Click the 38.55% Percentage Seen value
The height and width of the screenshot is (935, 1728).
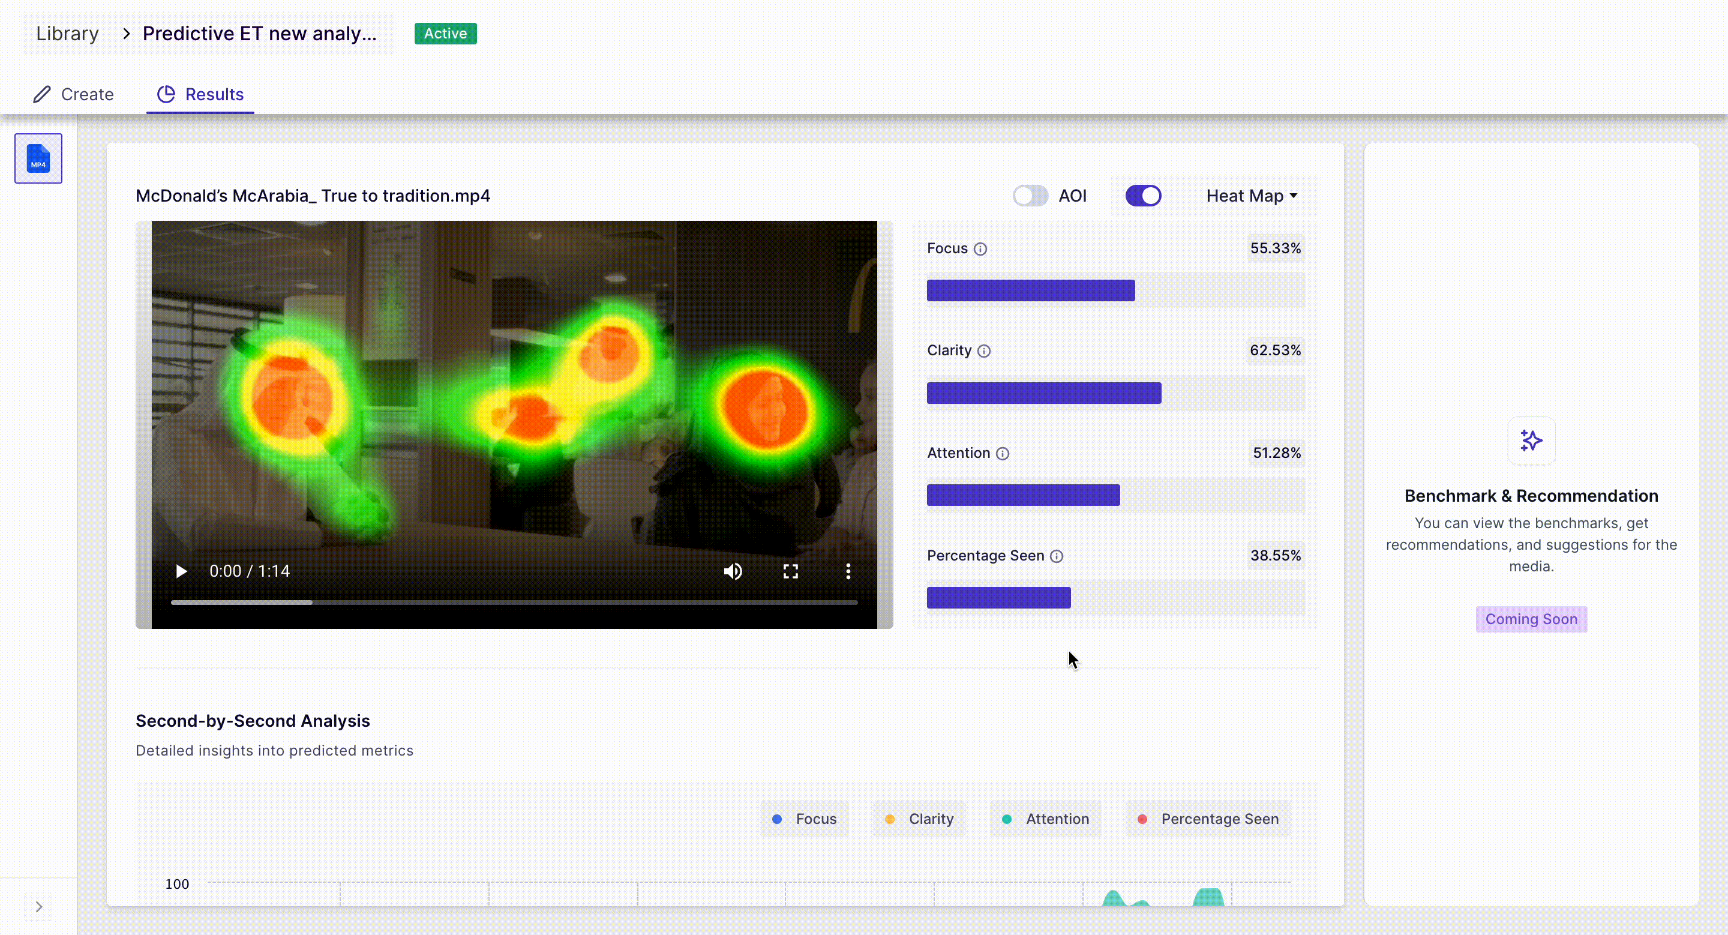pyautogui.click(x=1275, y=555)
